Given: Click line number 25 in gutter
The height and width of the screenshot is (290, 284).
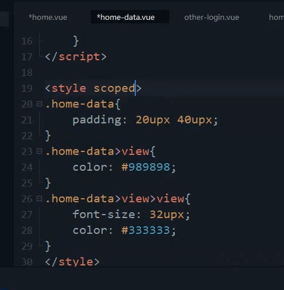Looking at the screenshot, I should [27, 184].
